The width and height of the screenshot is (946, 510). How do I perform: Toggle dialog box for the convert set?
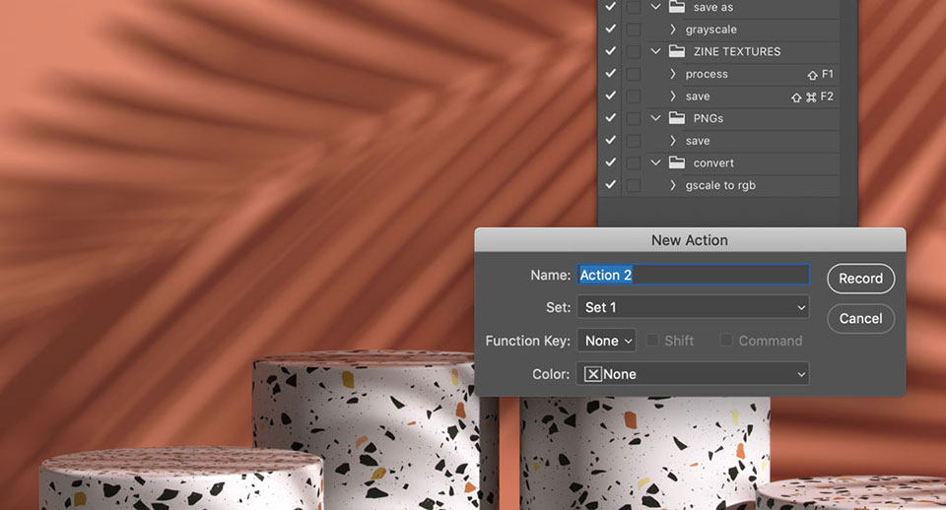(633, 162)
